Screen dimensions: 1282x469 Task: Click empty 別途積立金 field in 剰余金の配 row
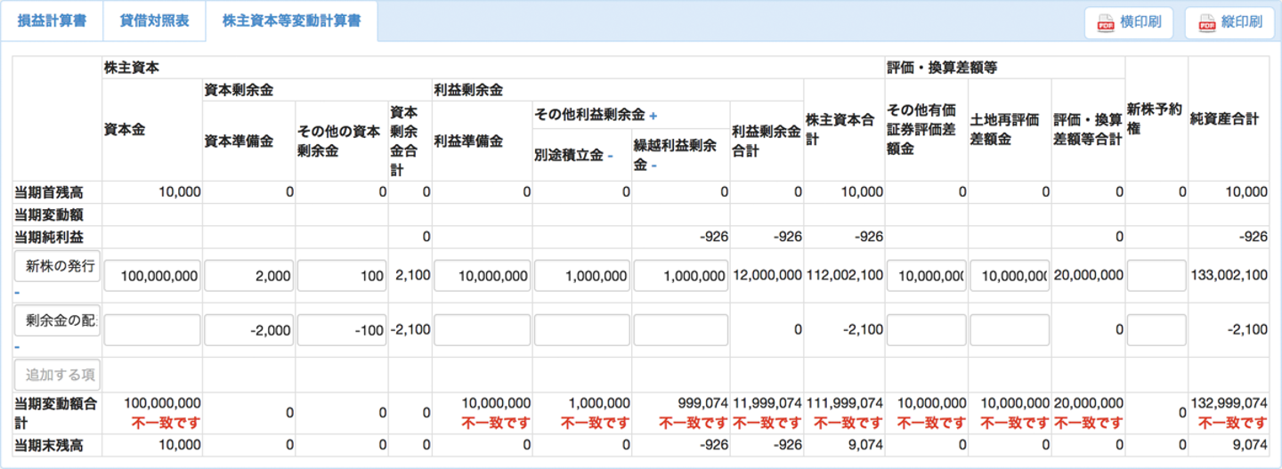click(x=582, y=330)
